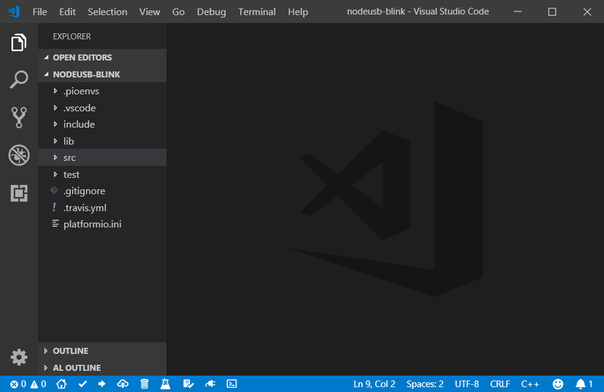
Task: Open the Help menu
Action: (298, 12)
